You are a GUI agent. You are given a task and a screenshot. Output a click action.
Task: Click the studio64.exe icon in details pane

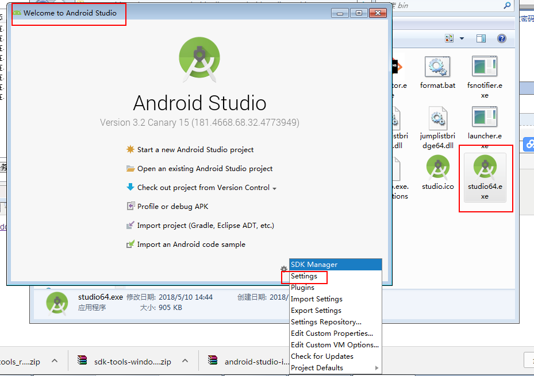[x=57, y=303]
